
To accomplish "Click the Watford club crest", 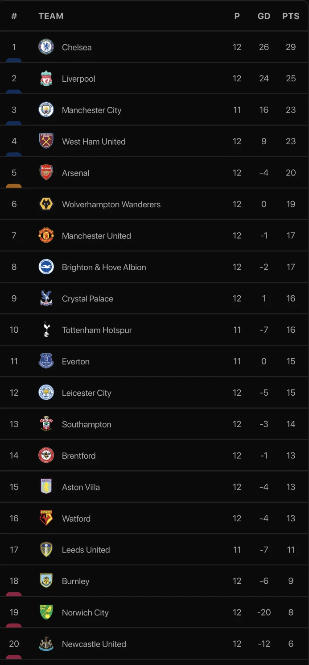I will pos(46,518).
